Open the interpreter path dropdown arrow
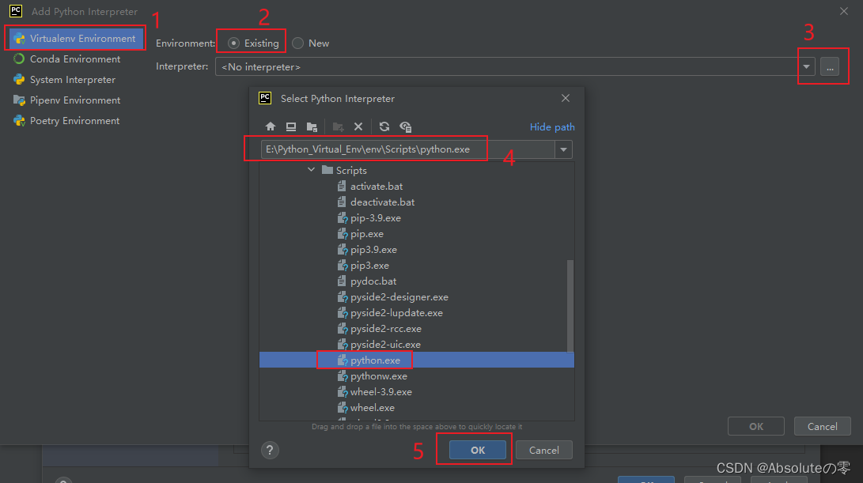This screenshot has width=863, height=483. click(806, 67)
